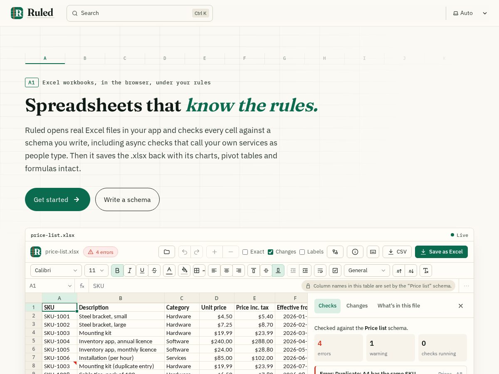Click the decrease indent icon
The image size is (499, 374).
(x=293, y=271)
